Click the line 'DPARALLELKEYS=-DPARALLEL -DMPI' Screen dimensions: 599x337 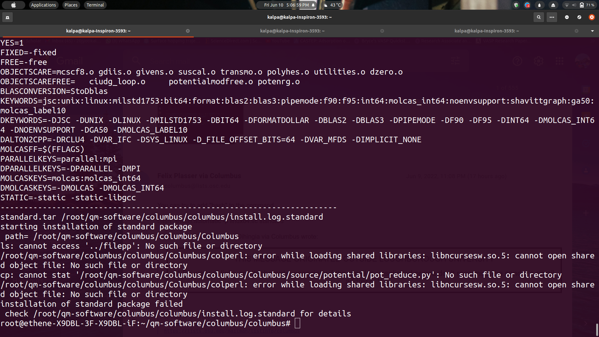pos(71,168)
